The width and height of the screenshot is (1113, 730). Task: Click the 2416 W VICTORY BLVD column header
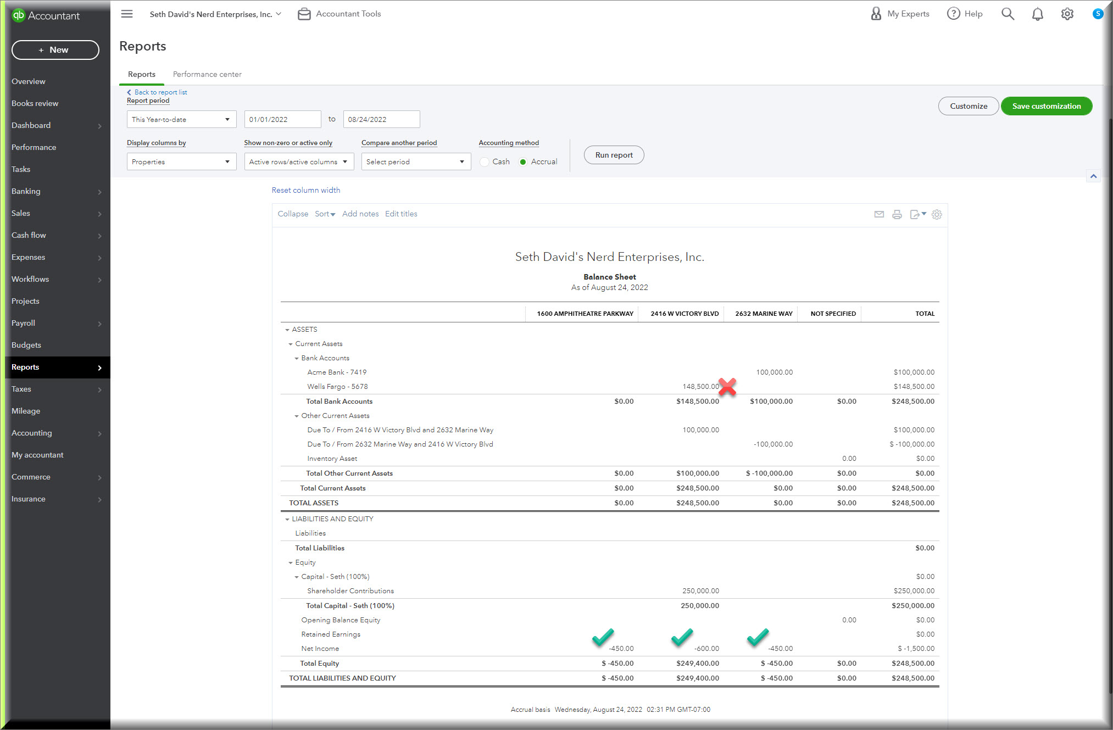pos(685,314)
